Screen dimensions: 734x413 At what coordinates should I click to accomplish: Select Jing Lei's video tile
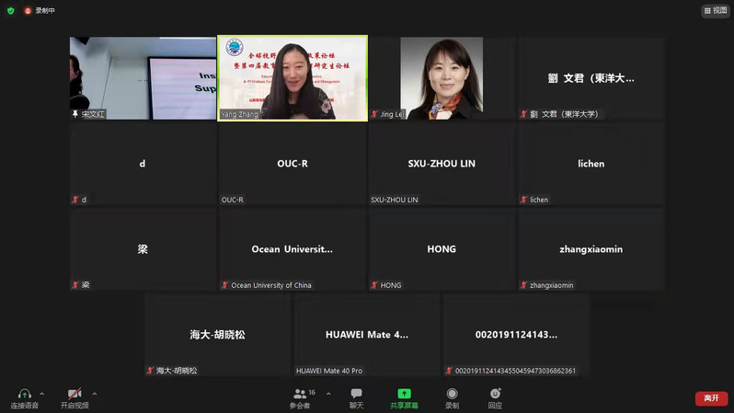click(442, 77)
